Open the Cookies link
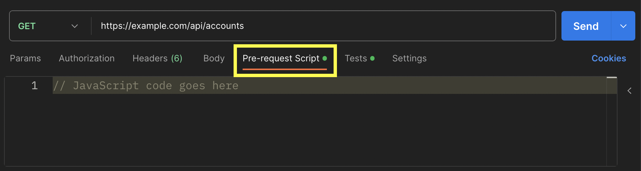Viewport: 641px width, 171px height. 609,58
